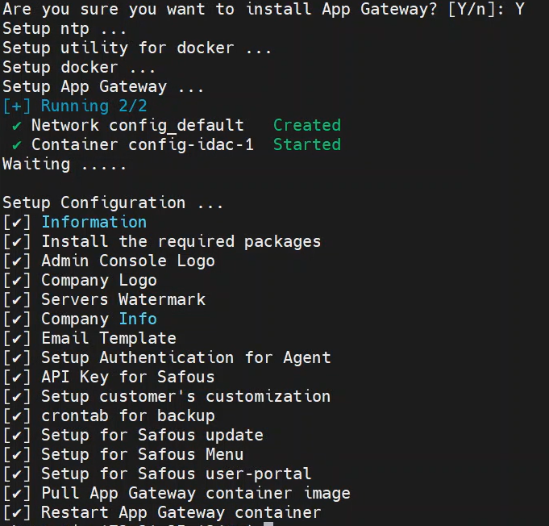This screenshot has width=549, height=526.
Task: Click the Pull App Gateway container image line
Action: pyautogui.click(x=196, y=494)
